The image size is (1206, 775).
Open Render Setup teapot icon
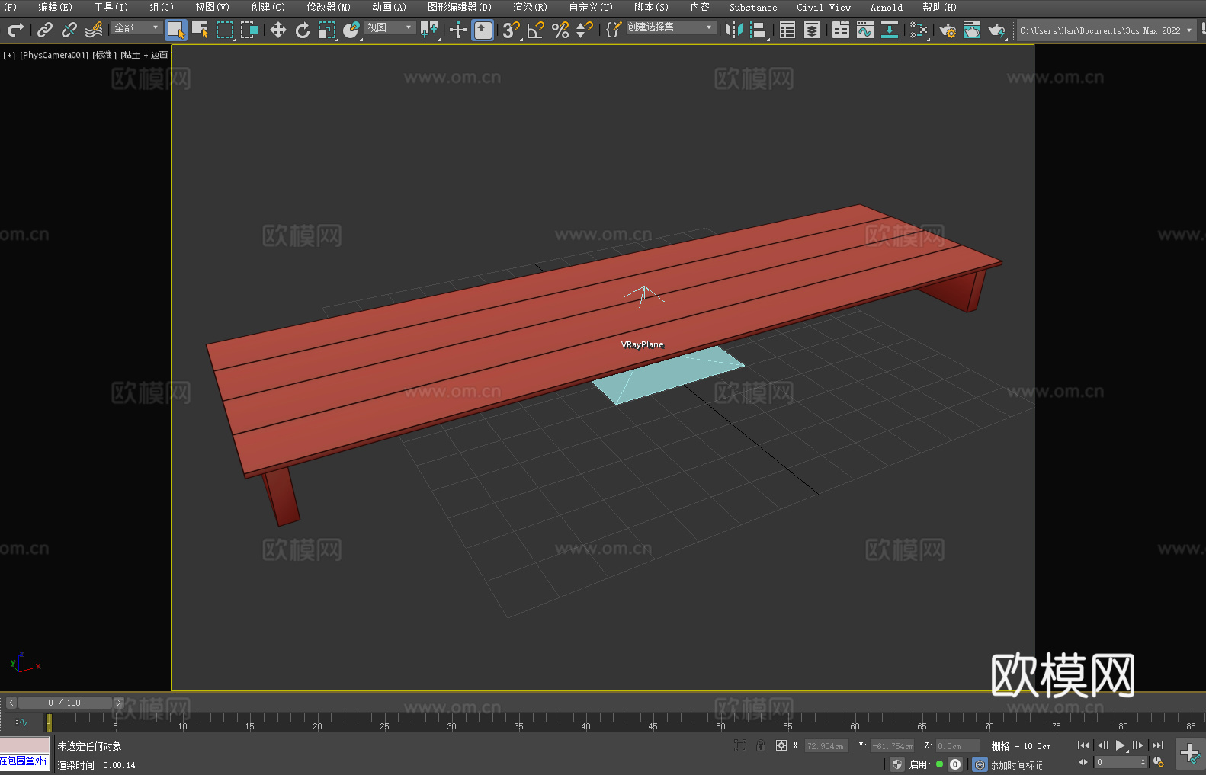coord(948,30)
